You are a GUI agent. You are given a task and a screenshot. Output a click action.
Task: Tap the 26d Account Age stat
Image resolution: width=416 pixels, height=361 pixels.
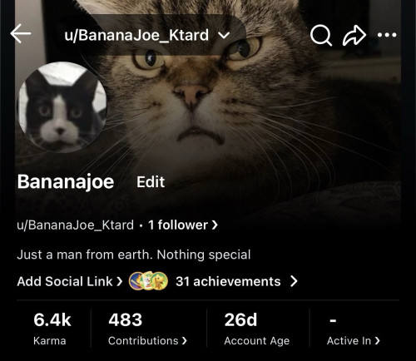click(x=257, y=329)
